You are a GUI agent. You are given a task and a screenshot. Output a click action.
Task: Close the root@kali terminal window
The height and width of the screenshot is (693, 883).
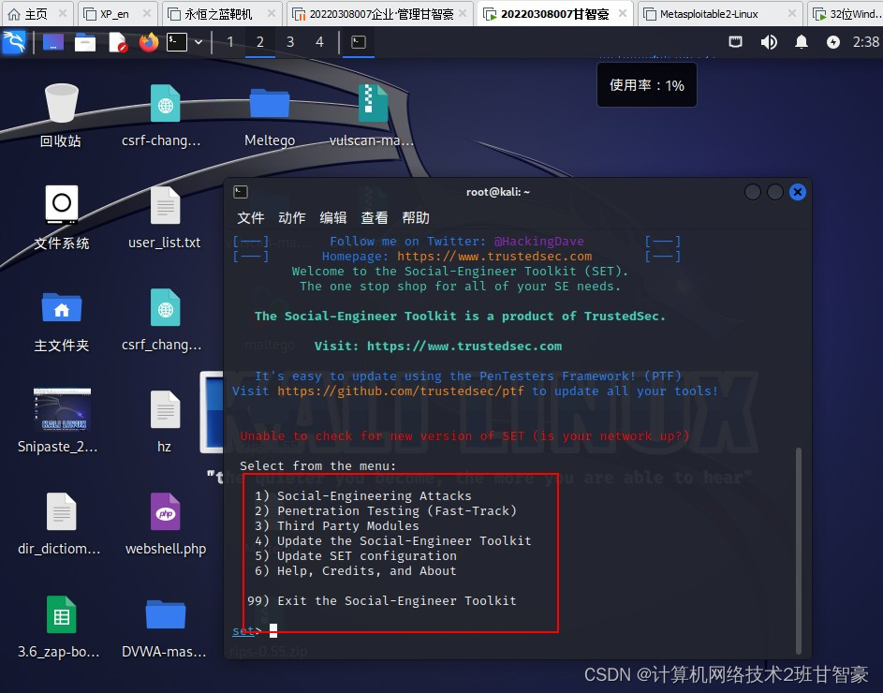click(x=798, y=192)
